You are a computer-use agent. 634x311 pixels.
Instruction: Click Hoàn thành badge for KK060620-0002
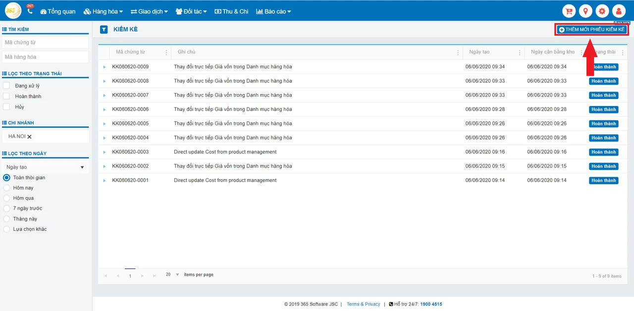click(x=603, y=166)
